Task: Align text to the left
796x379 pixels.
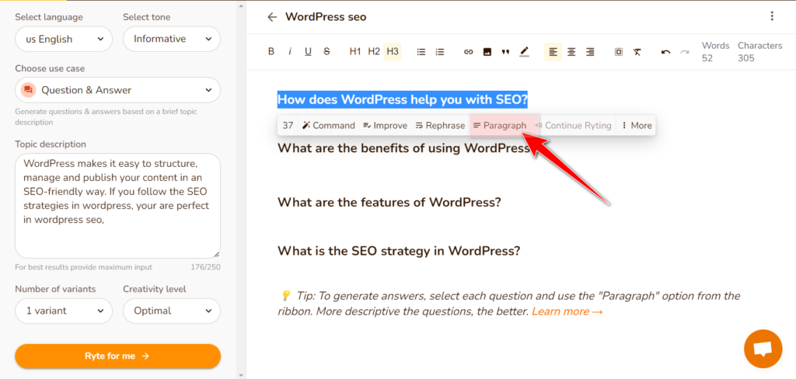Action: [x=553, y=52]
